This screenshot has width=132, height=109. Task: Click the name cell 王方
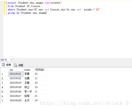pos(28,100)
